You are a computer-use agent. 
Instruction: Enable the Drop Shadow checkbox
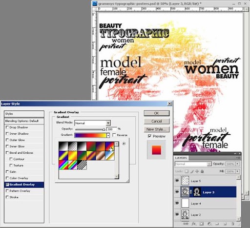pyautogui.click(x=7, y=127)
